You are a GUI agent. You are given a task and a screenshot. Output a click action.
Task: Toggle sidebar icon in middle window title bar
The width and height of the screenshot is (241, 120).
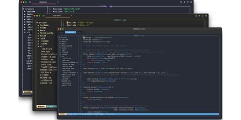(x=44, y=16)
